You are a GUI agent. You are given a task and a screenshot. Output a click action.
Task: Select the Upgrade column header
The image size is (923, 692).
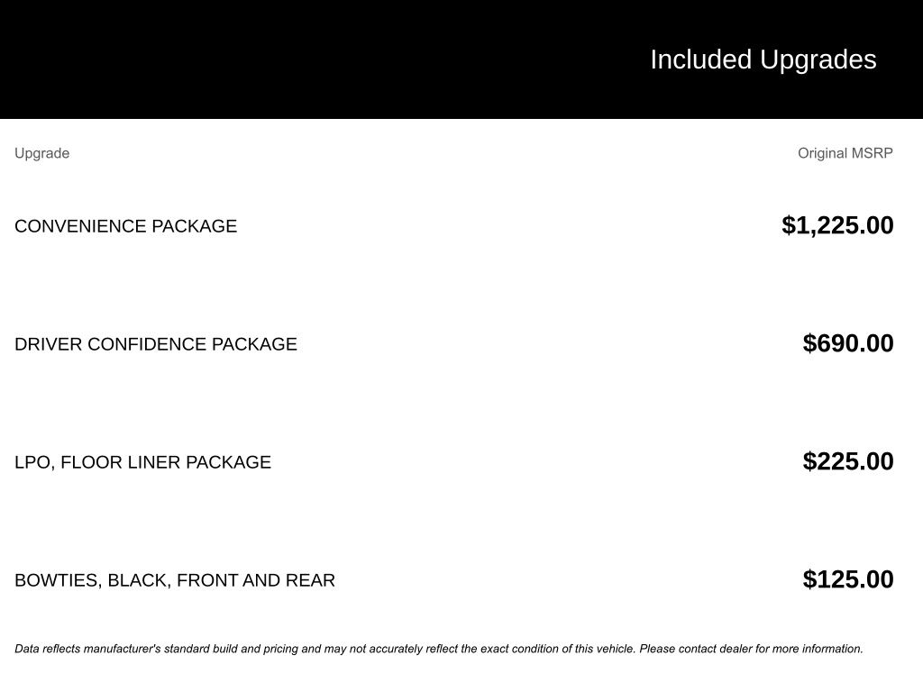click(x=41, y=153)
